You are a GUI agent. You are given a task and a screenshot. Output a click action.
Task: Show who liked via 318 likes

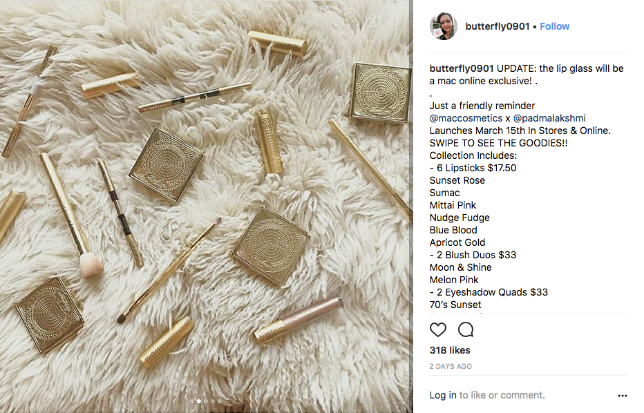point(450,350)
